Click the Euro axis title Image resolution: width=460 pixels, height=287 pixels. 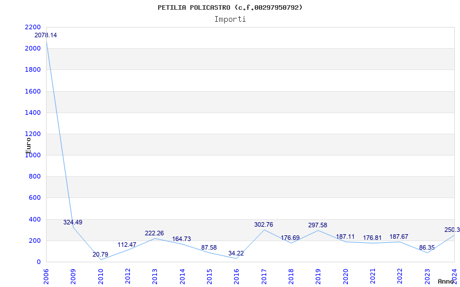point(28,146)
